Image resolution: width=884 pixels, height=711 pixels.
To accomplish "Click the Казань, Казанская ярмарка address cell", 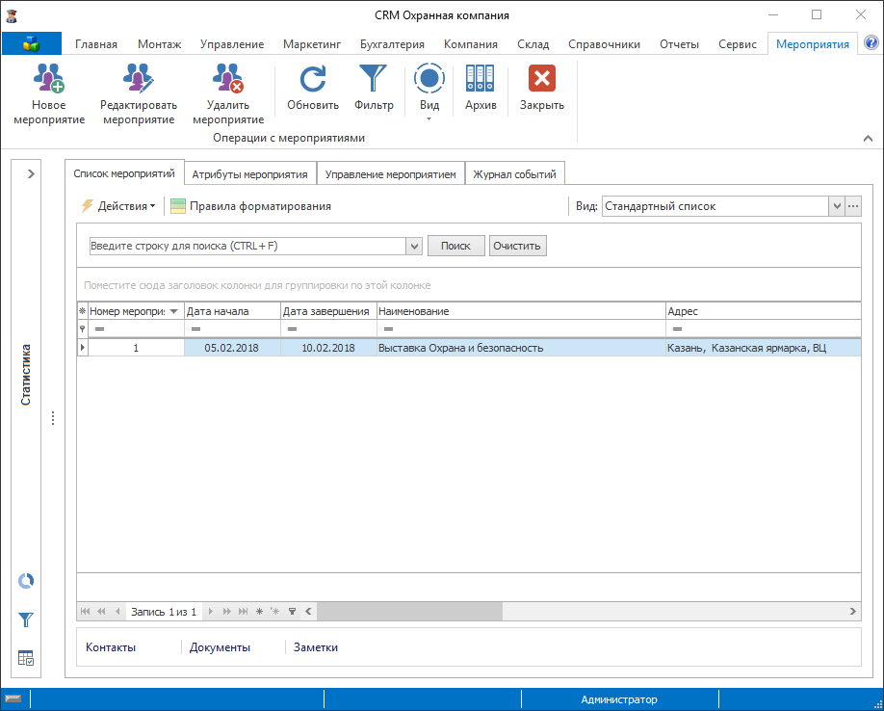I will pos(764,348).
